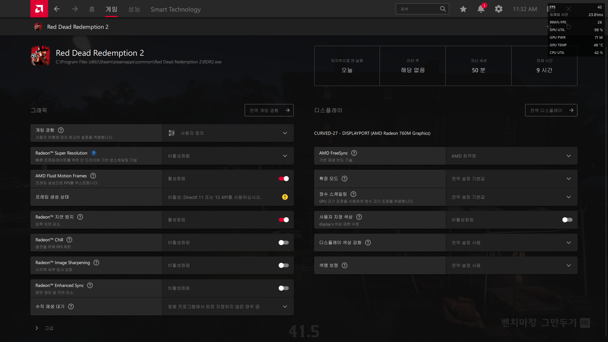Open favorites with the star icon

pyautogui.click(x=463, y=9)
